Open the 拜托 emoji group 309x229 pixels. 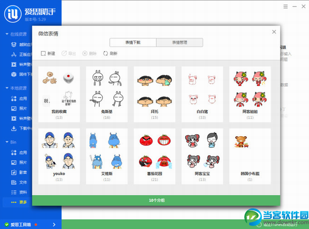coord(154,94)
